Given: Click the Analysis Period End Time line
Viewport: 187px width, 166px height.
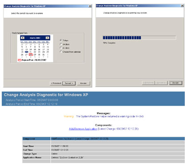Looking at the screenshot, I should pos(32,104).
